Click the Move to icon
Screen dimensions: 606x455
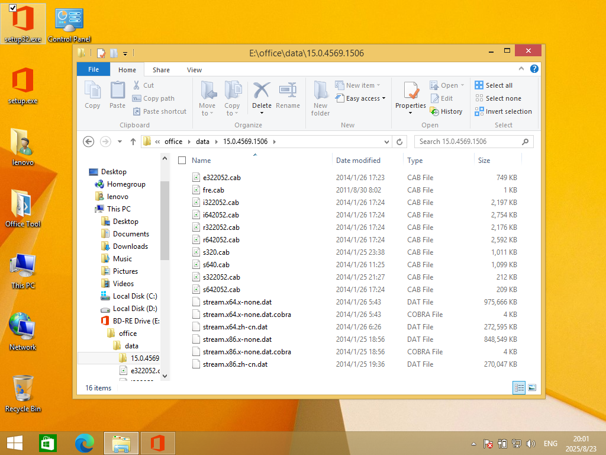coord(207,92)
